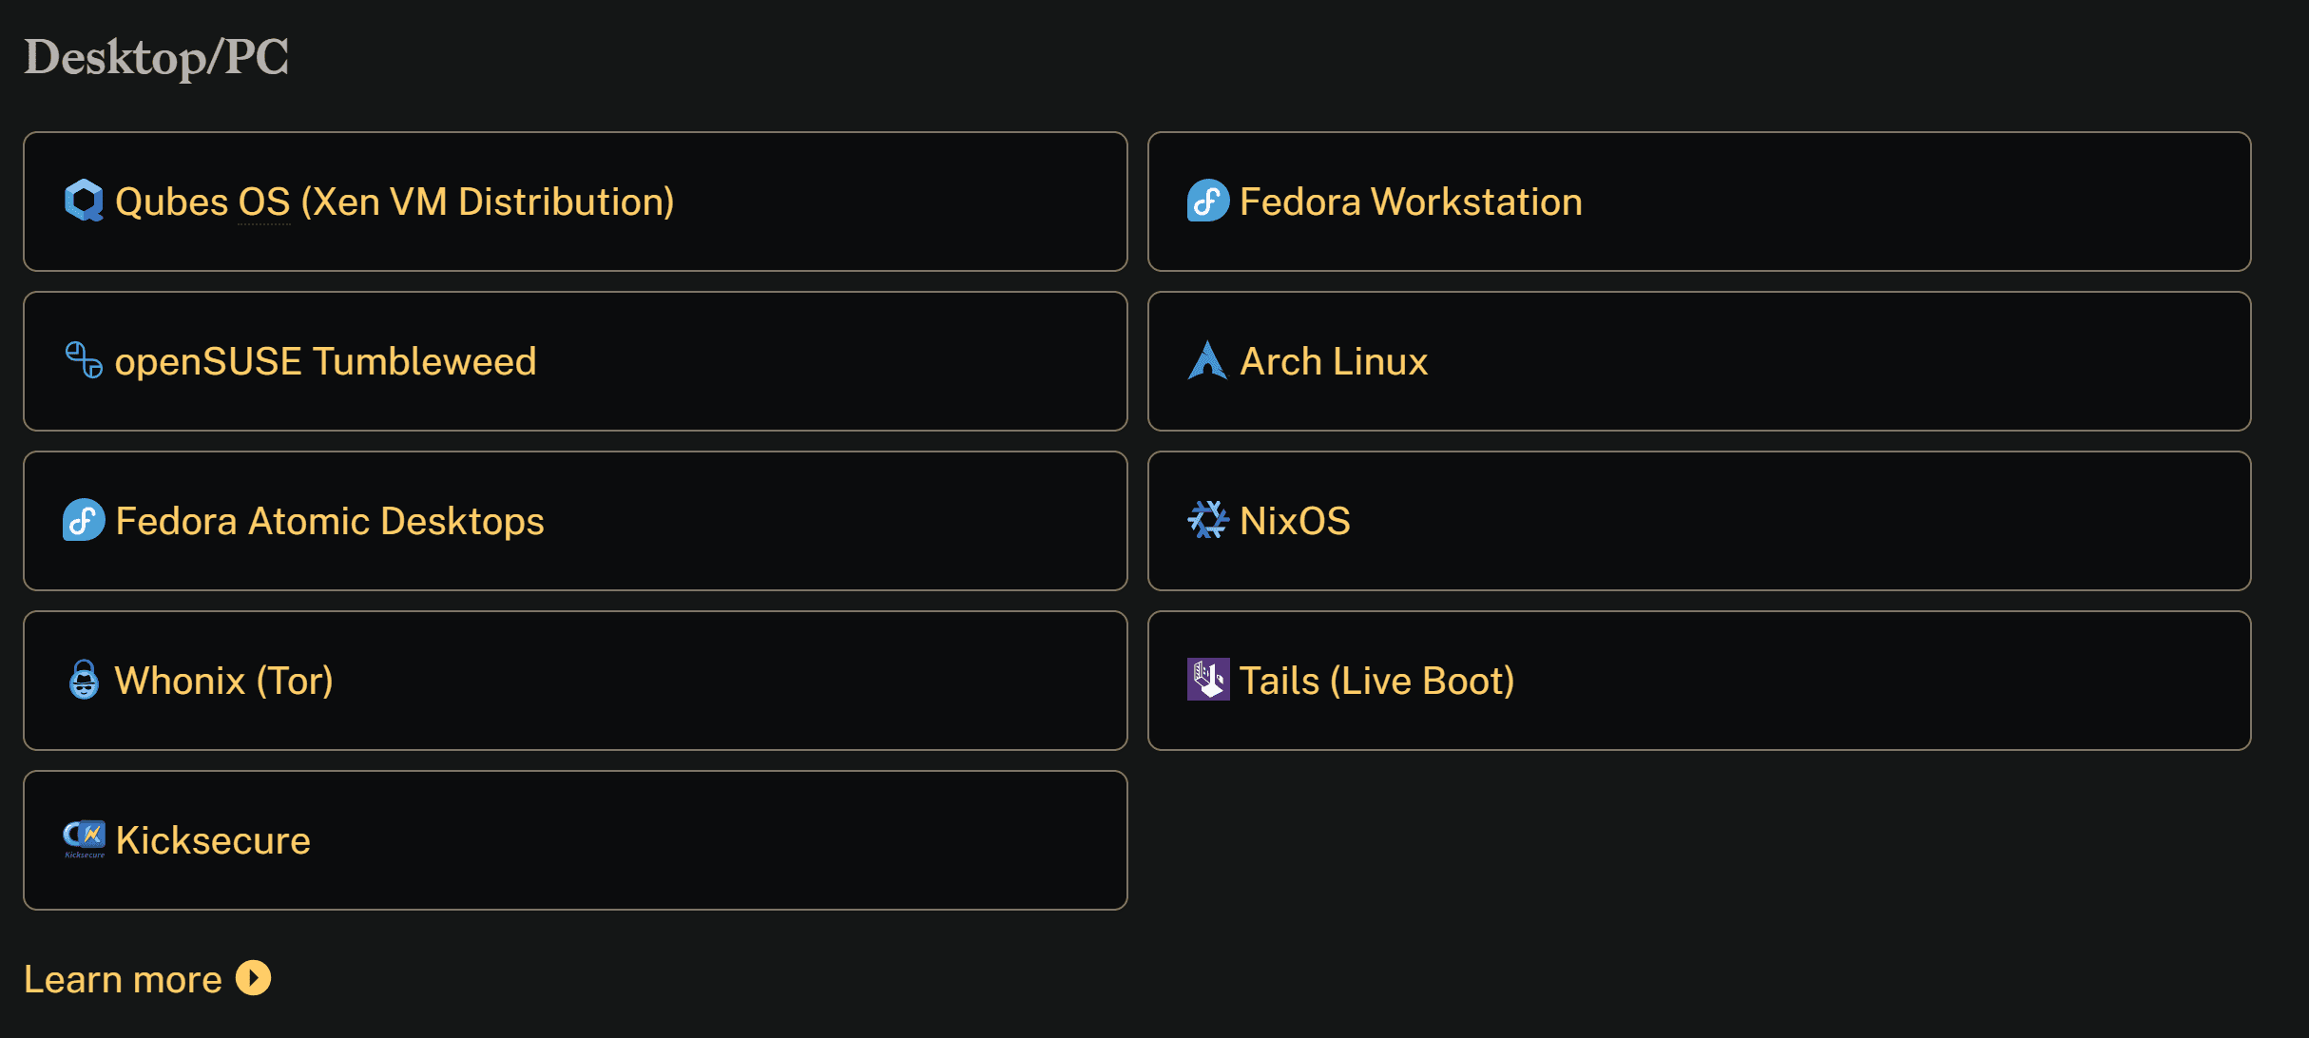Screen dimensions: 2309x1038
Task: Open the Fedora Workstation card text
Action: coord(1411,202)
